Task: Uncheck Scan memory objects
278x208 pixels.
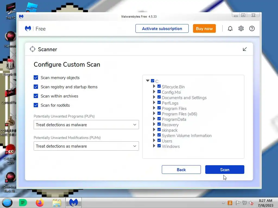Action: tap(36, 77)
